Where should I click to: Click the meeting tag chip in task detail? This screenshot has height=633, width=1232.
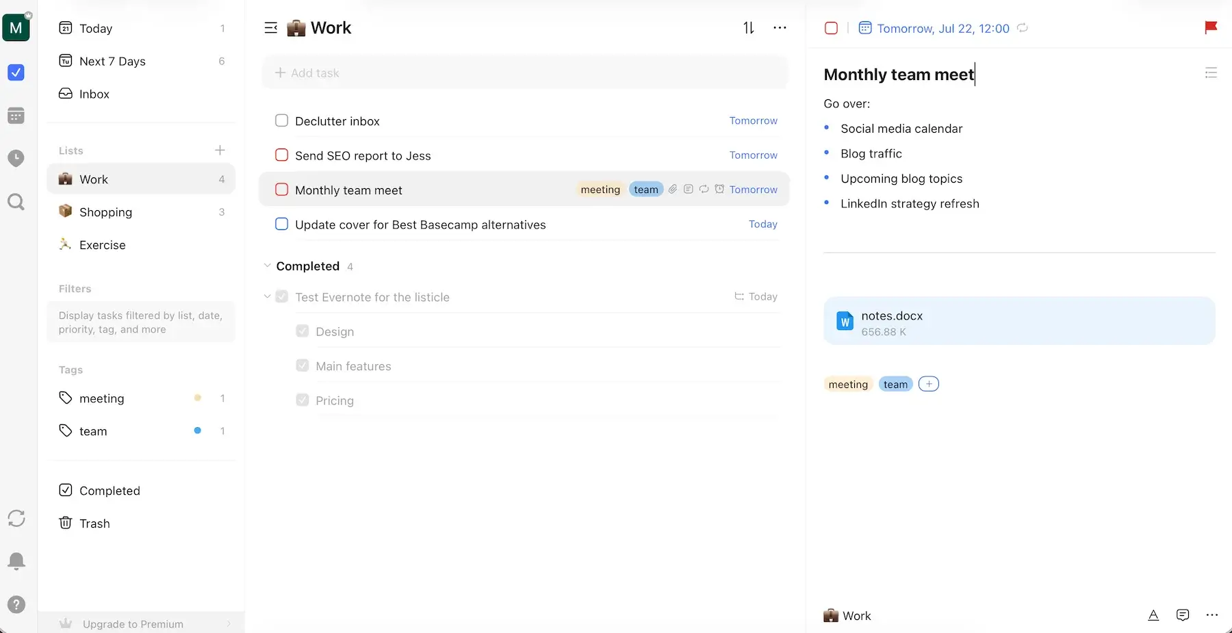pos(848,384)
